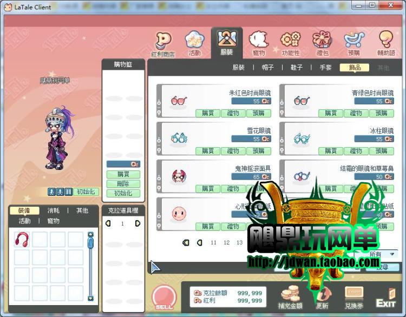Select the red headphones in inventory
This screenshot has width=406, height=317.
point(22,240)
